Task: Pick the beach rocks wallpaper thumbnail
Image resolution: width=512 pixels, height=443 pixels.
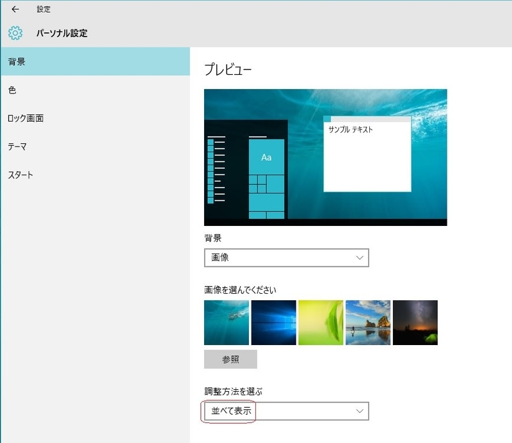Action: 368,323
